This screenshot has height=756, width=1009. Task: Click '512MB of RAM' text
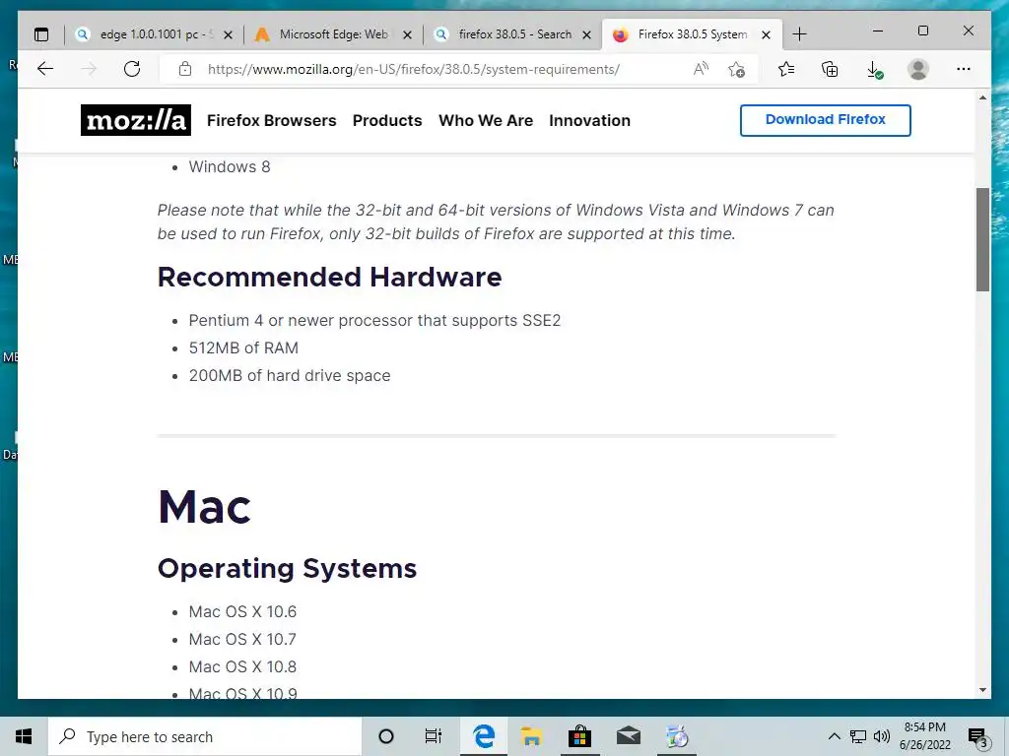[x=243, y=347]
